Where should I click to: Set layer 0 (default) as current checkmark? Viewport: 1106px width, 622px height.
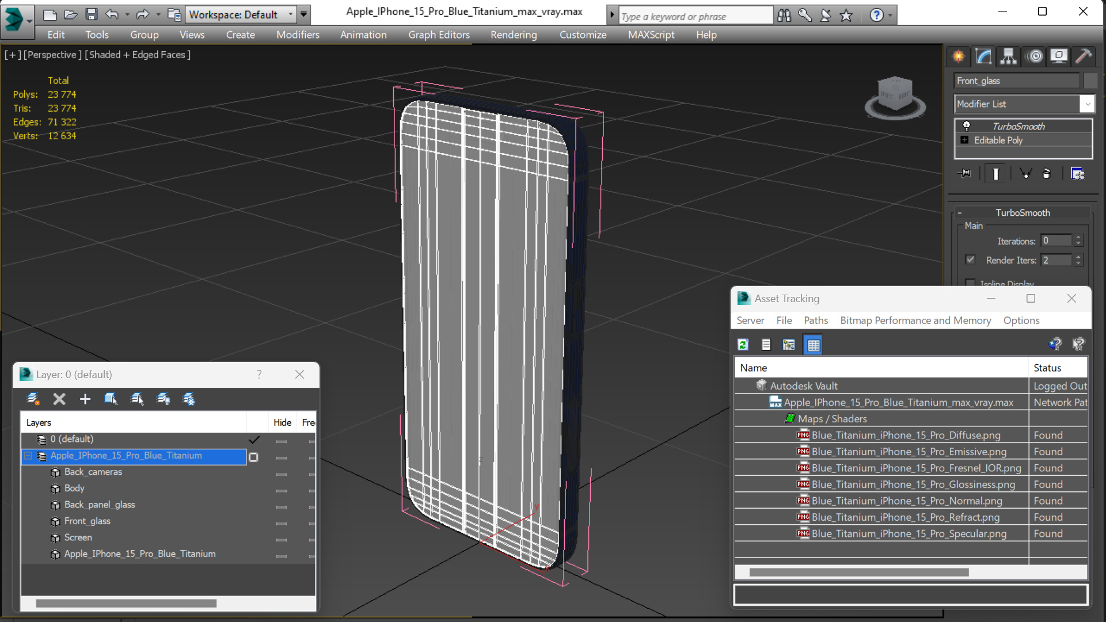[x=254, y=440]
